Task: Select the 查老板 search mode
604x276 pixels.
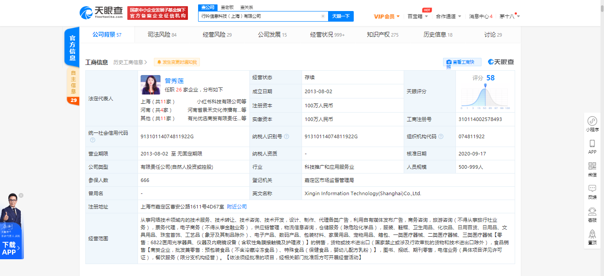Action: click(227, 8)
